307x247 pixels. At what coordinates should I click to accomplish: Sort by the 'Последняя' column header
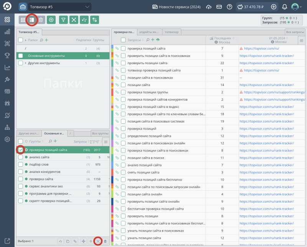tap(223, 38)
